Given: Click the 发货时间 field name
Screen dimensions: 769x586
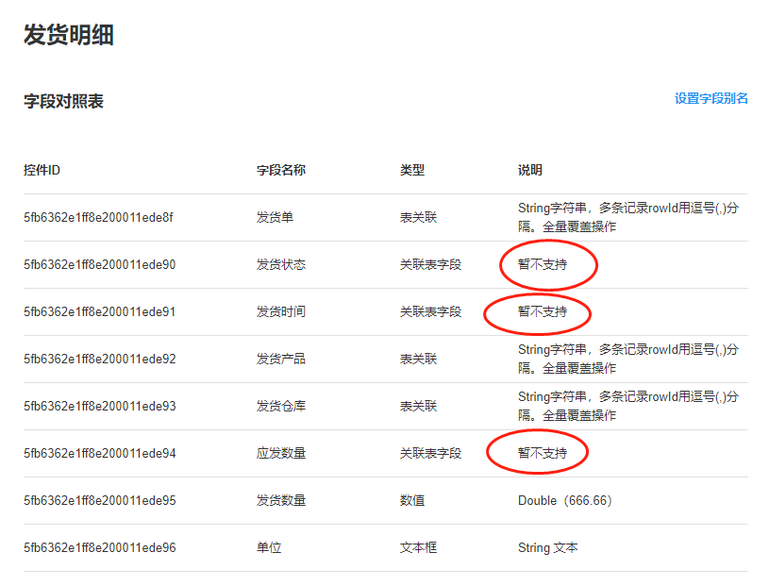Looking at the screenshot, I should point(281,312).
